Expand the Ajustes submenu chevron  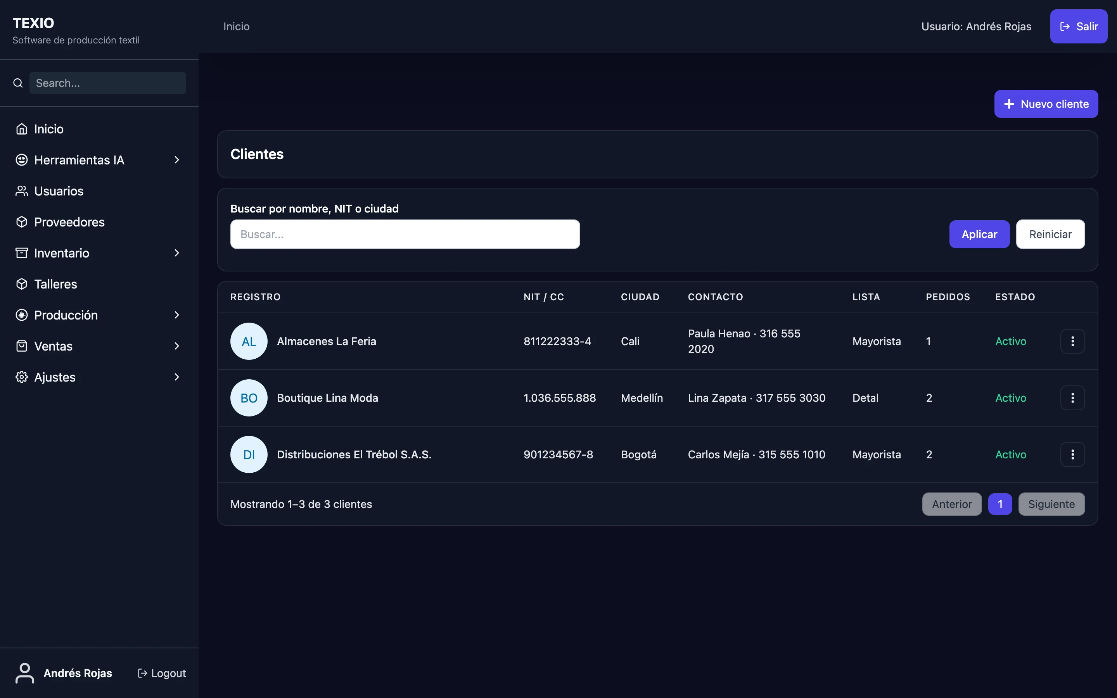pos(177,377)
